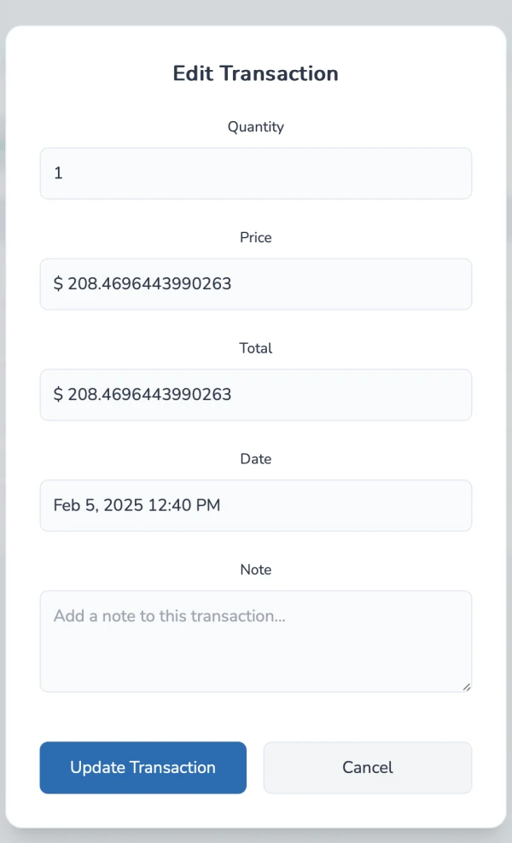Click inside the Note text area

256,648
